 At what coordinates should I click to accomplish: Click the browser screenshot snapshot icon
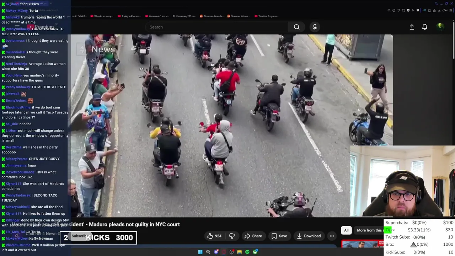coord(403,10)
